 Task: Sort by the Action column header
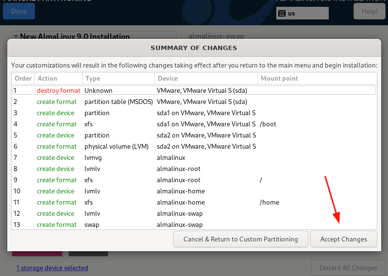58,78
